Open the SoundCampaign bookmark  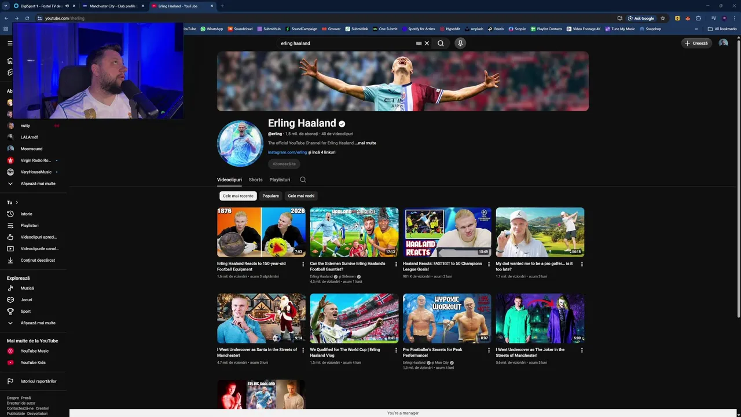point(301,29)
